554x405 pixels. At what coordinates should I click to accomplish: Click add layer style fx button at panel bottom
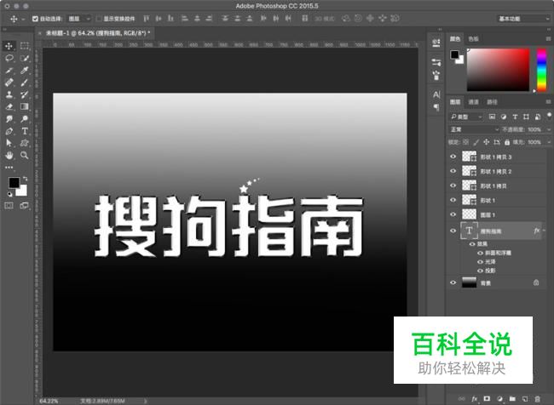click(474, 399)
